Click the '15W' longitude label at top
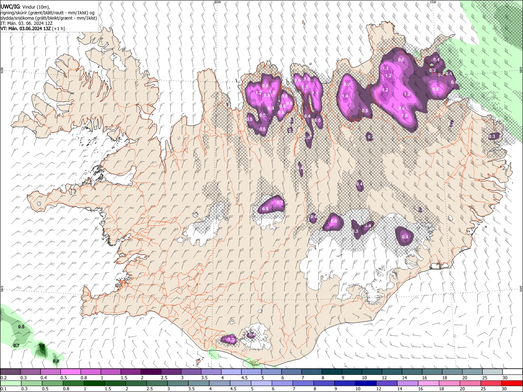Viewport: 523px width, 392px height. coord(433,2)
